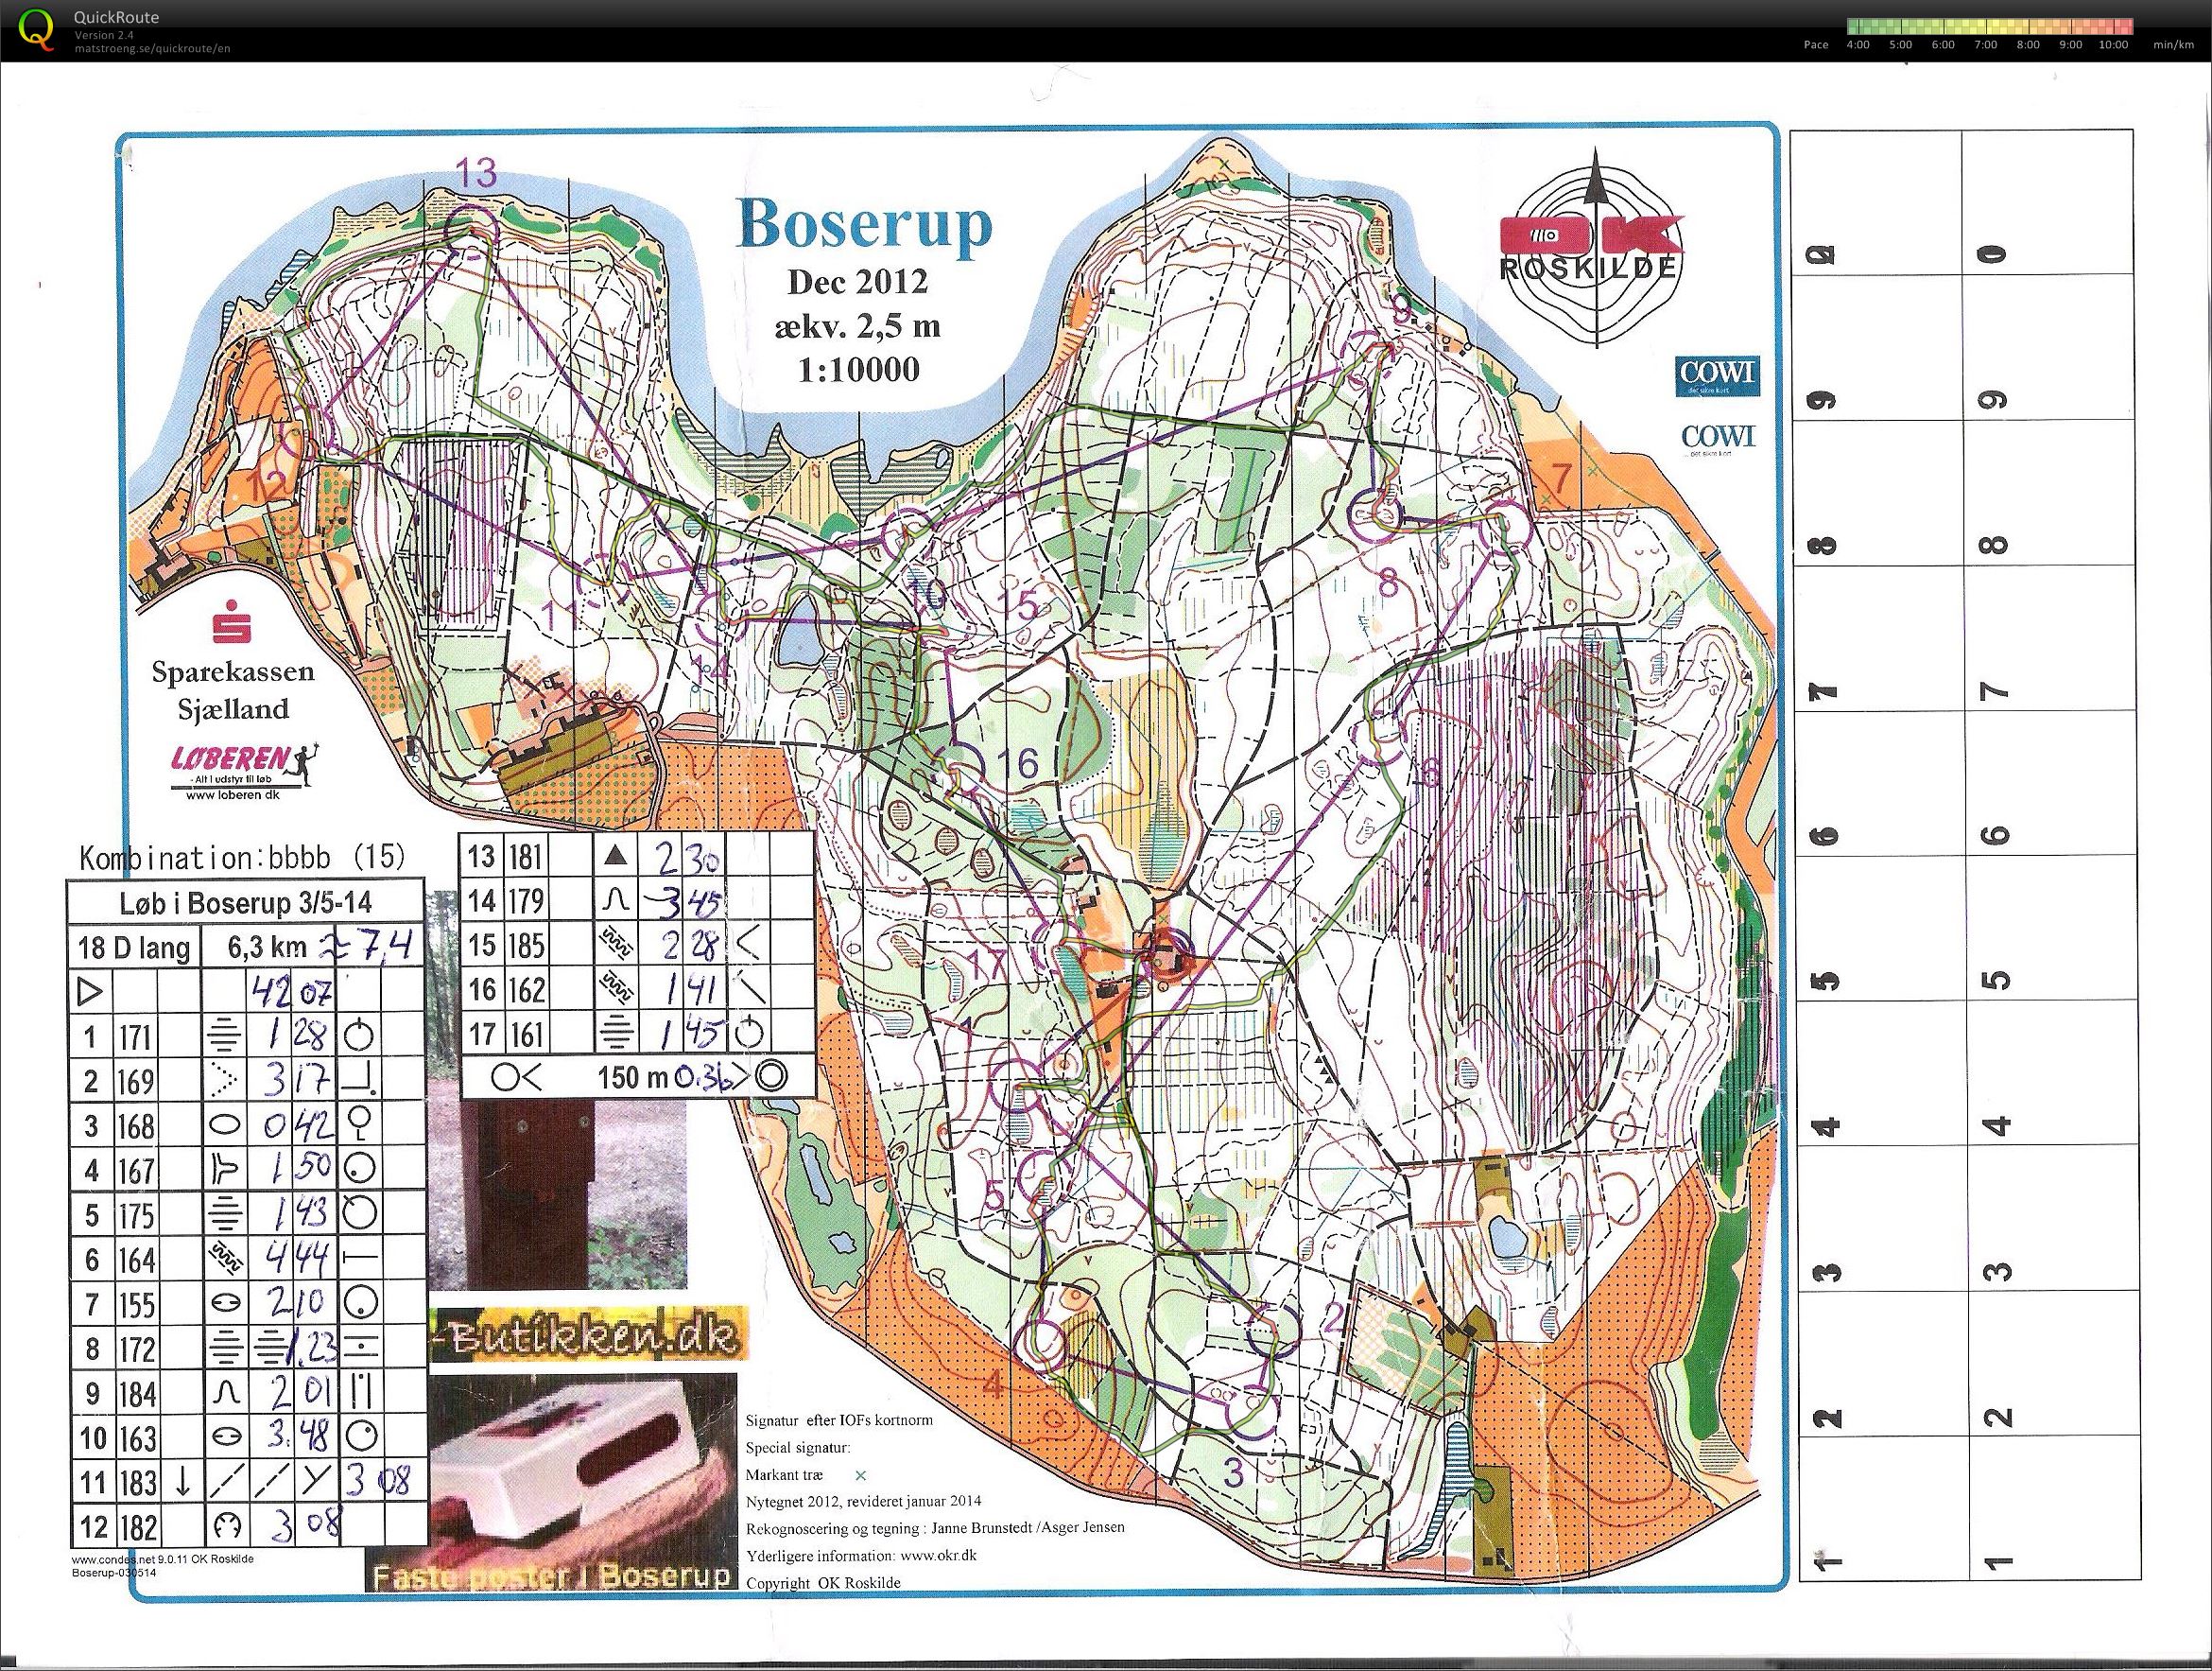
Task: Open the matstroeng.se/quickroute/en link
Action: [152, 48]
